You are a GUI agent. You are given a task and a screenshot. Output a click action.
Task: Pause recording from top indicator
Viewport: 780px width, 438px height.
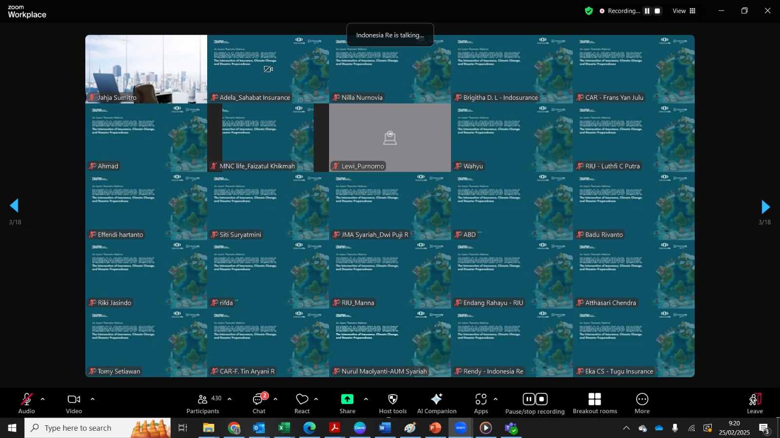(647, 11)
